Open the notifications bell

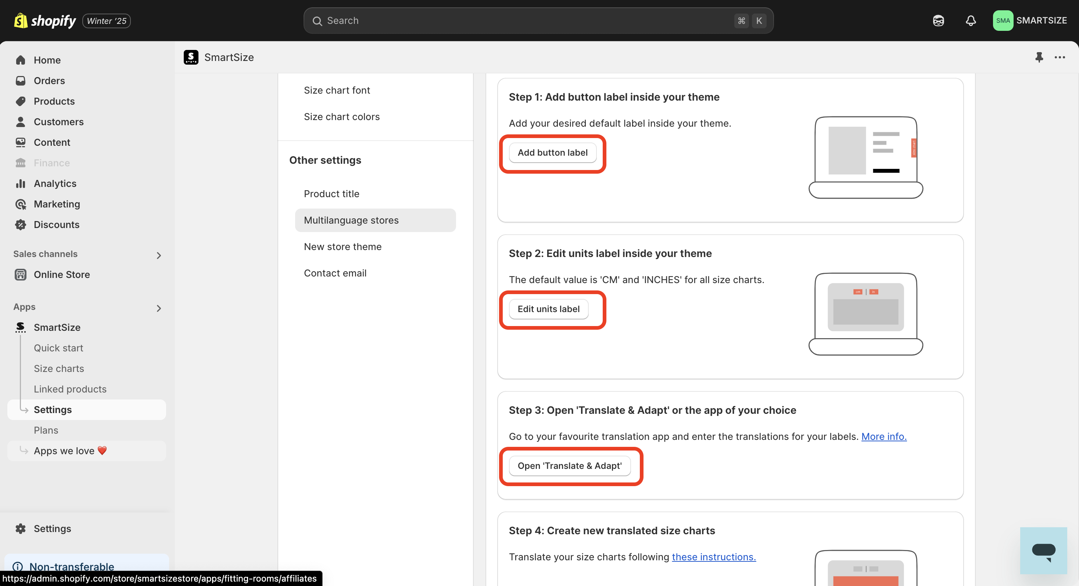971,21
